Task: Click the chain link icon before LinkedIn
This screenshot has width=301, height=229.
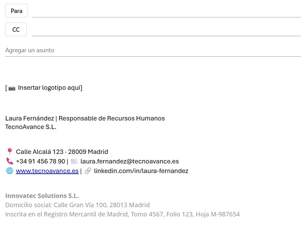Action: 88,171
